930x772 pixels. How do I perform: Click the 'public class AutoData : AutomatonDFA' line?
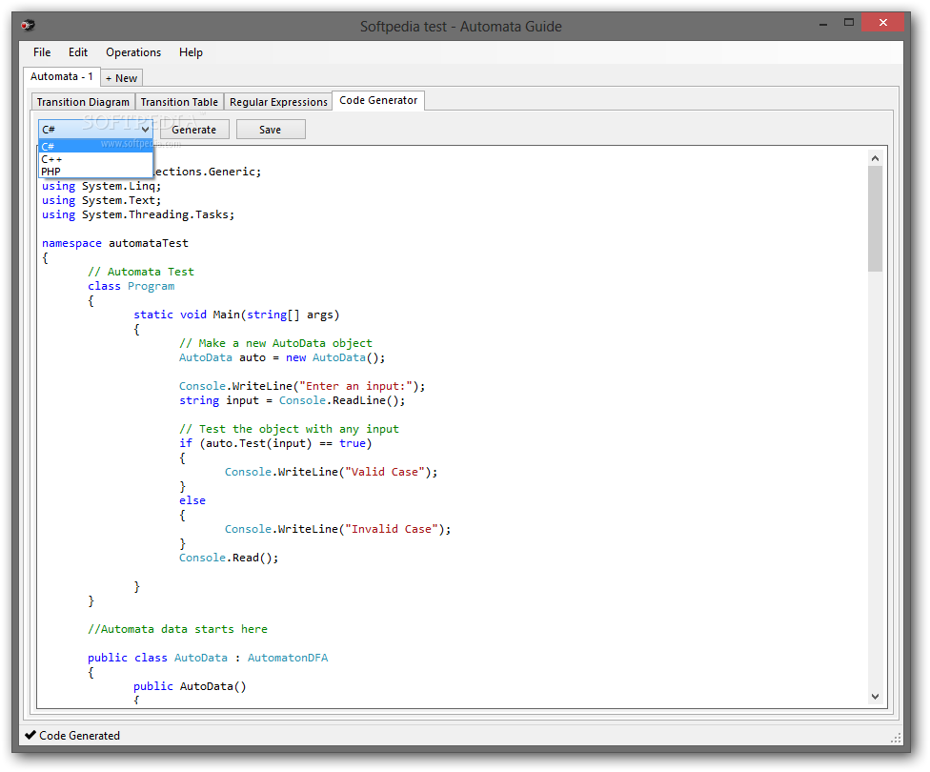tap(208, 658)
